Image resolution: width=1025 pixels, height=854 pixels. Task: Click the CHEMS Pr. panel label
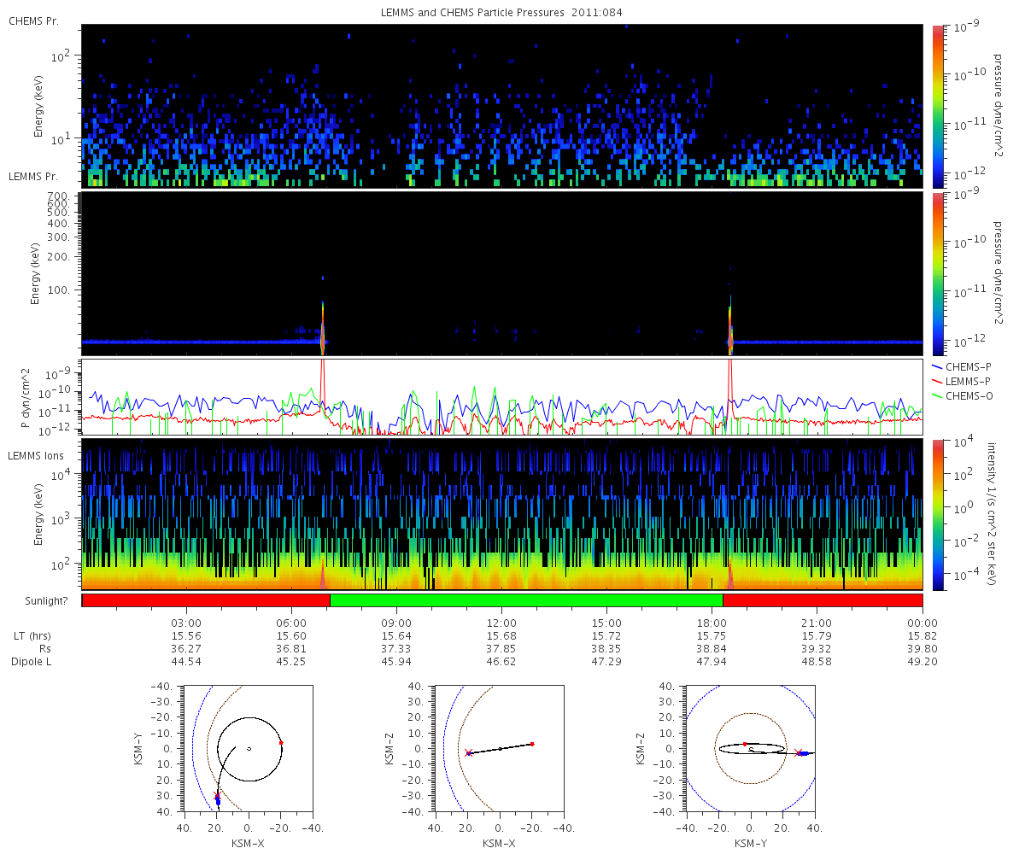pyautogui.click(x=34, y=20)
